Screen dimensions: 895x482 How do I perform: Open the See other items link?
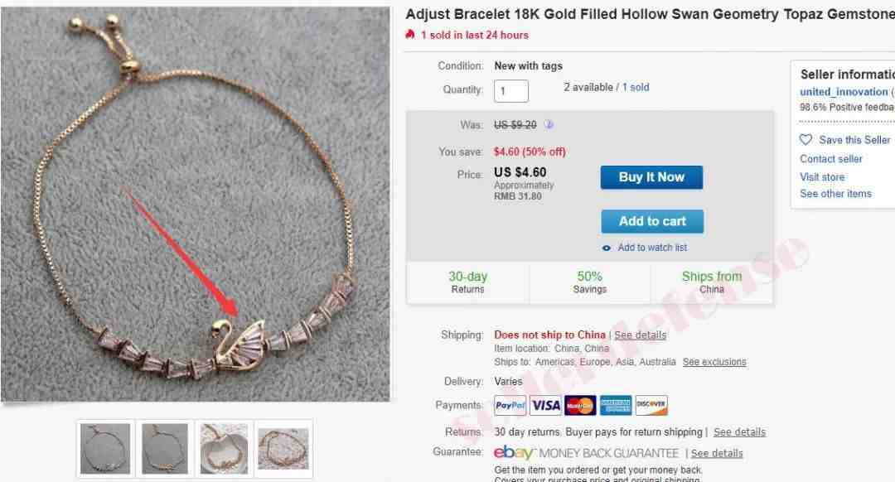[835, 194]
